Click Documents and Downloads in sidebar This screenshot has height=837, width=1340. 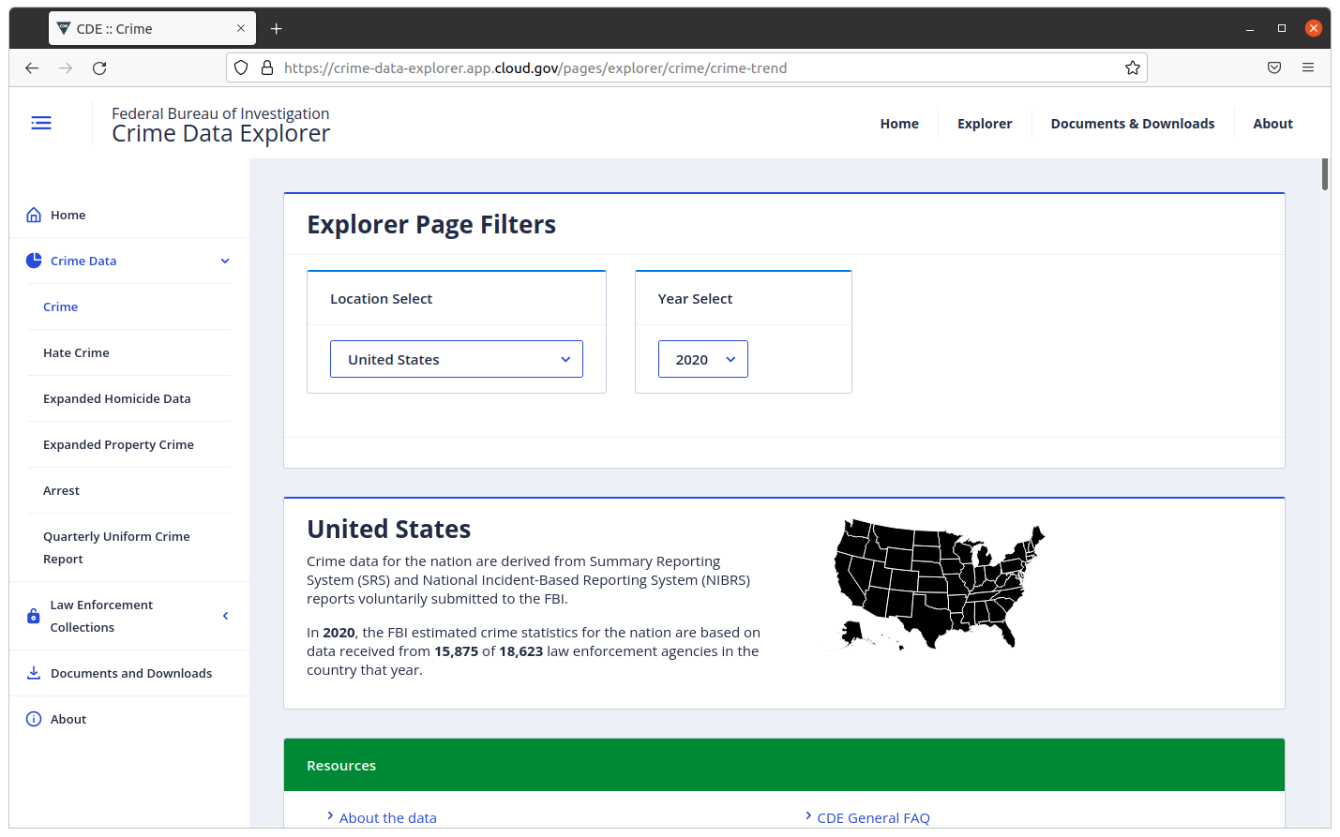click(x=131, y=673)
